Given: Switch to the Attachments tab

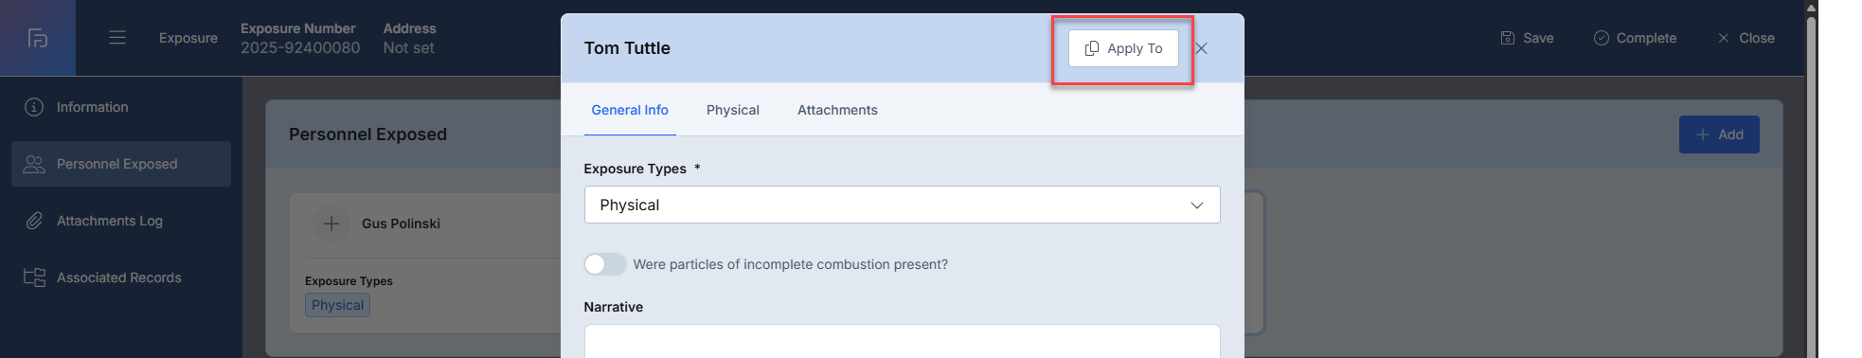Looking at the screenshot, I should pyautogui.click(x=837, y=110).
